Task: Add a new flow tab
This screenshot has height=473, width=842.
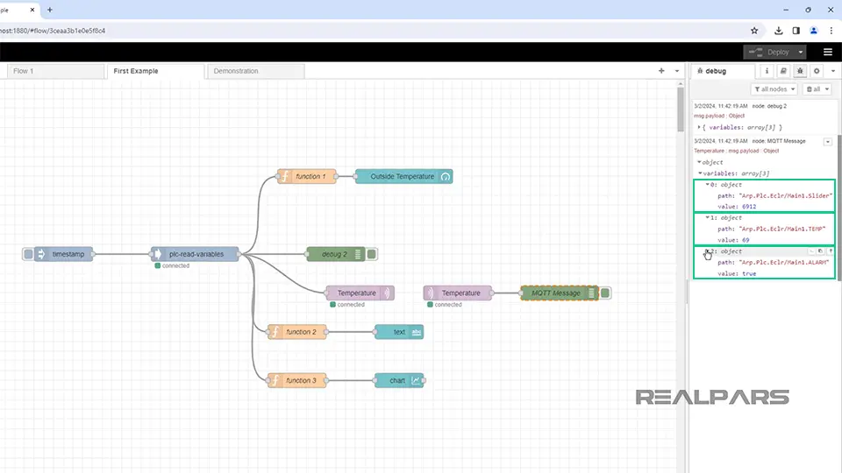Action: coord(661,71)
